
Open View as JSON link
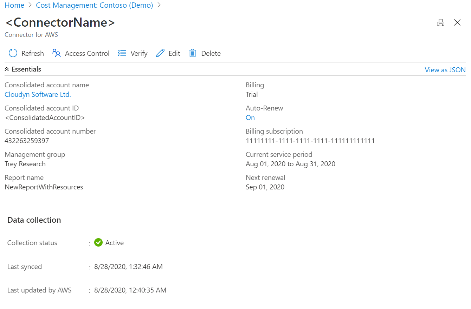point(445,70)
